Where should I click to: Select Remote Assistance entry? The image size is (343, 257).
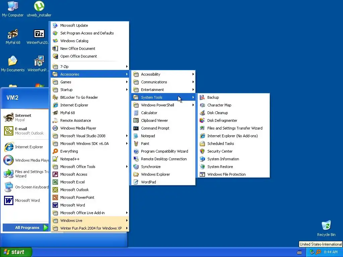coord(90,120)
